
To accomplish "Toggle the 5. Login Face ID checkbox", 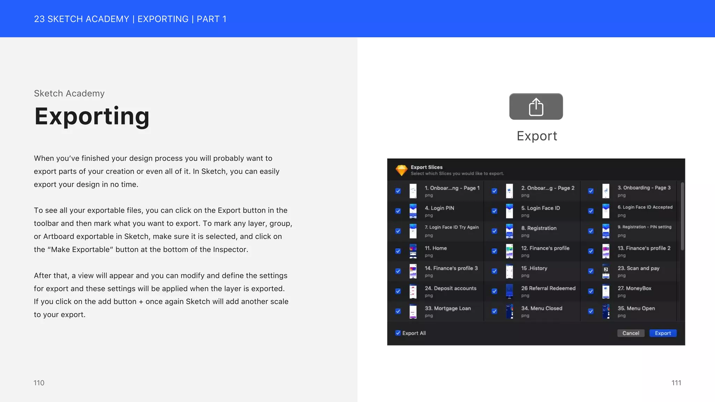I will coord(494,211).
